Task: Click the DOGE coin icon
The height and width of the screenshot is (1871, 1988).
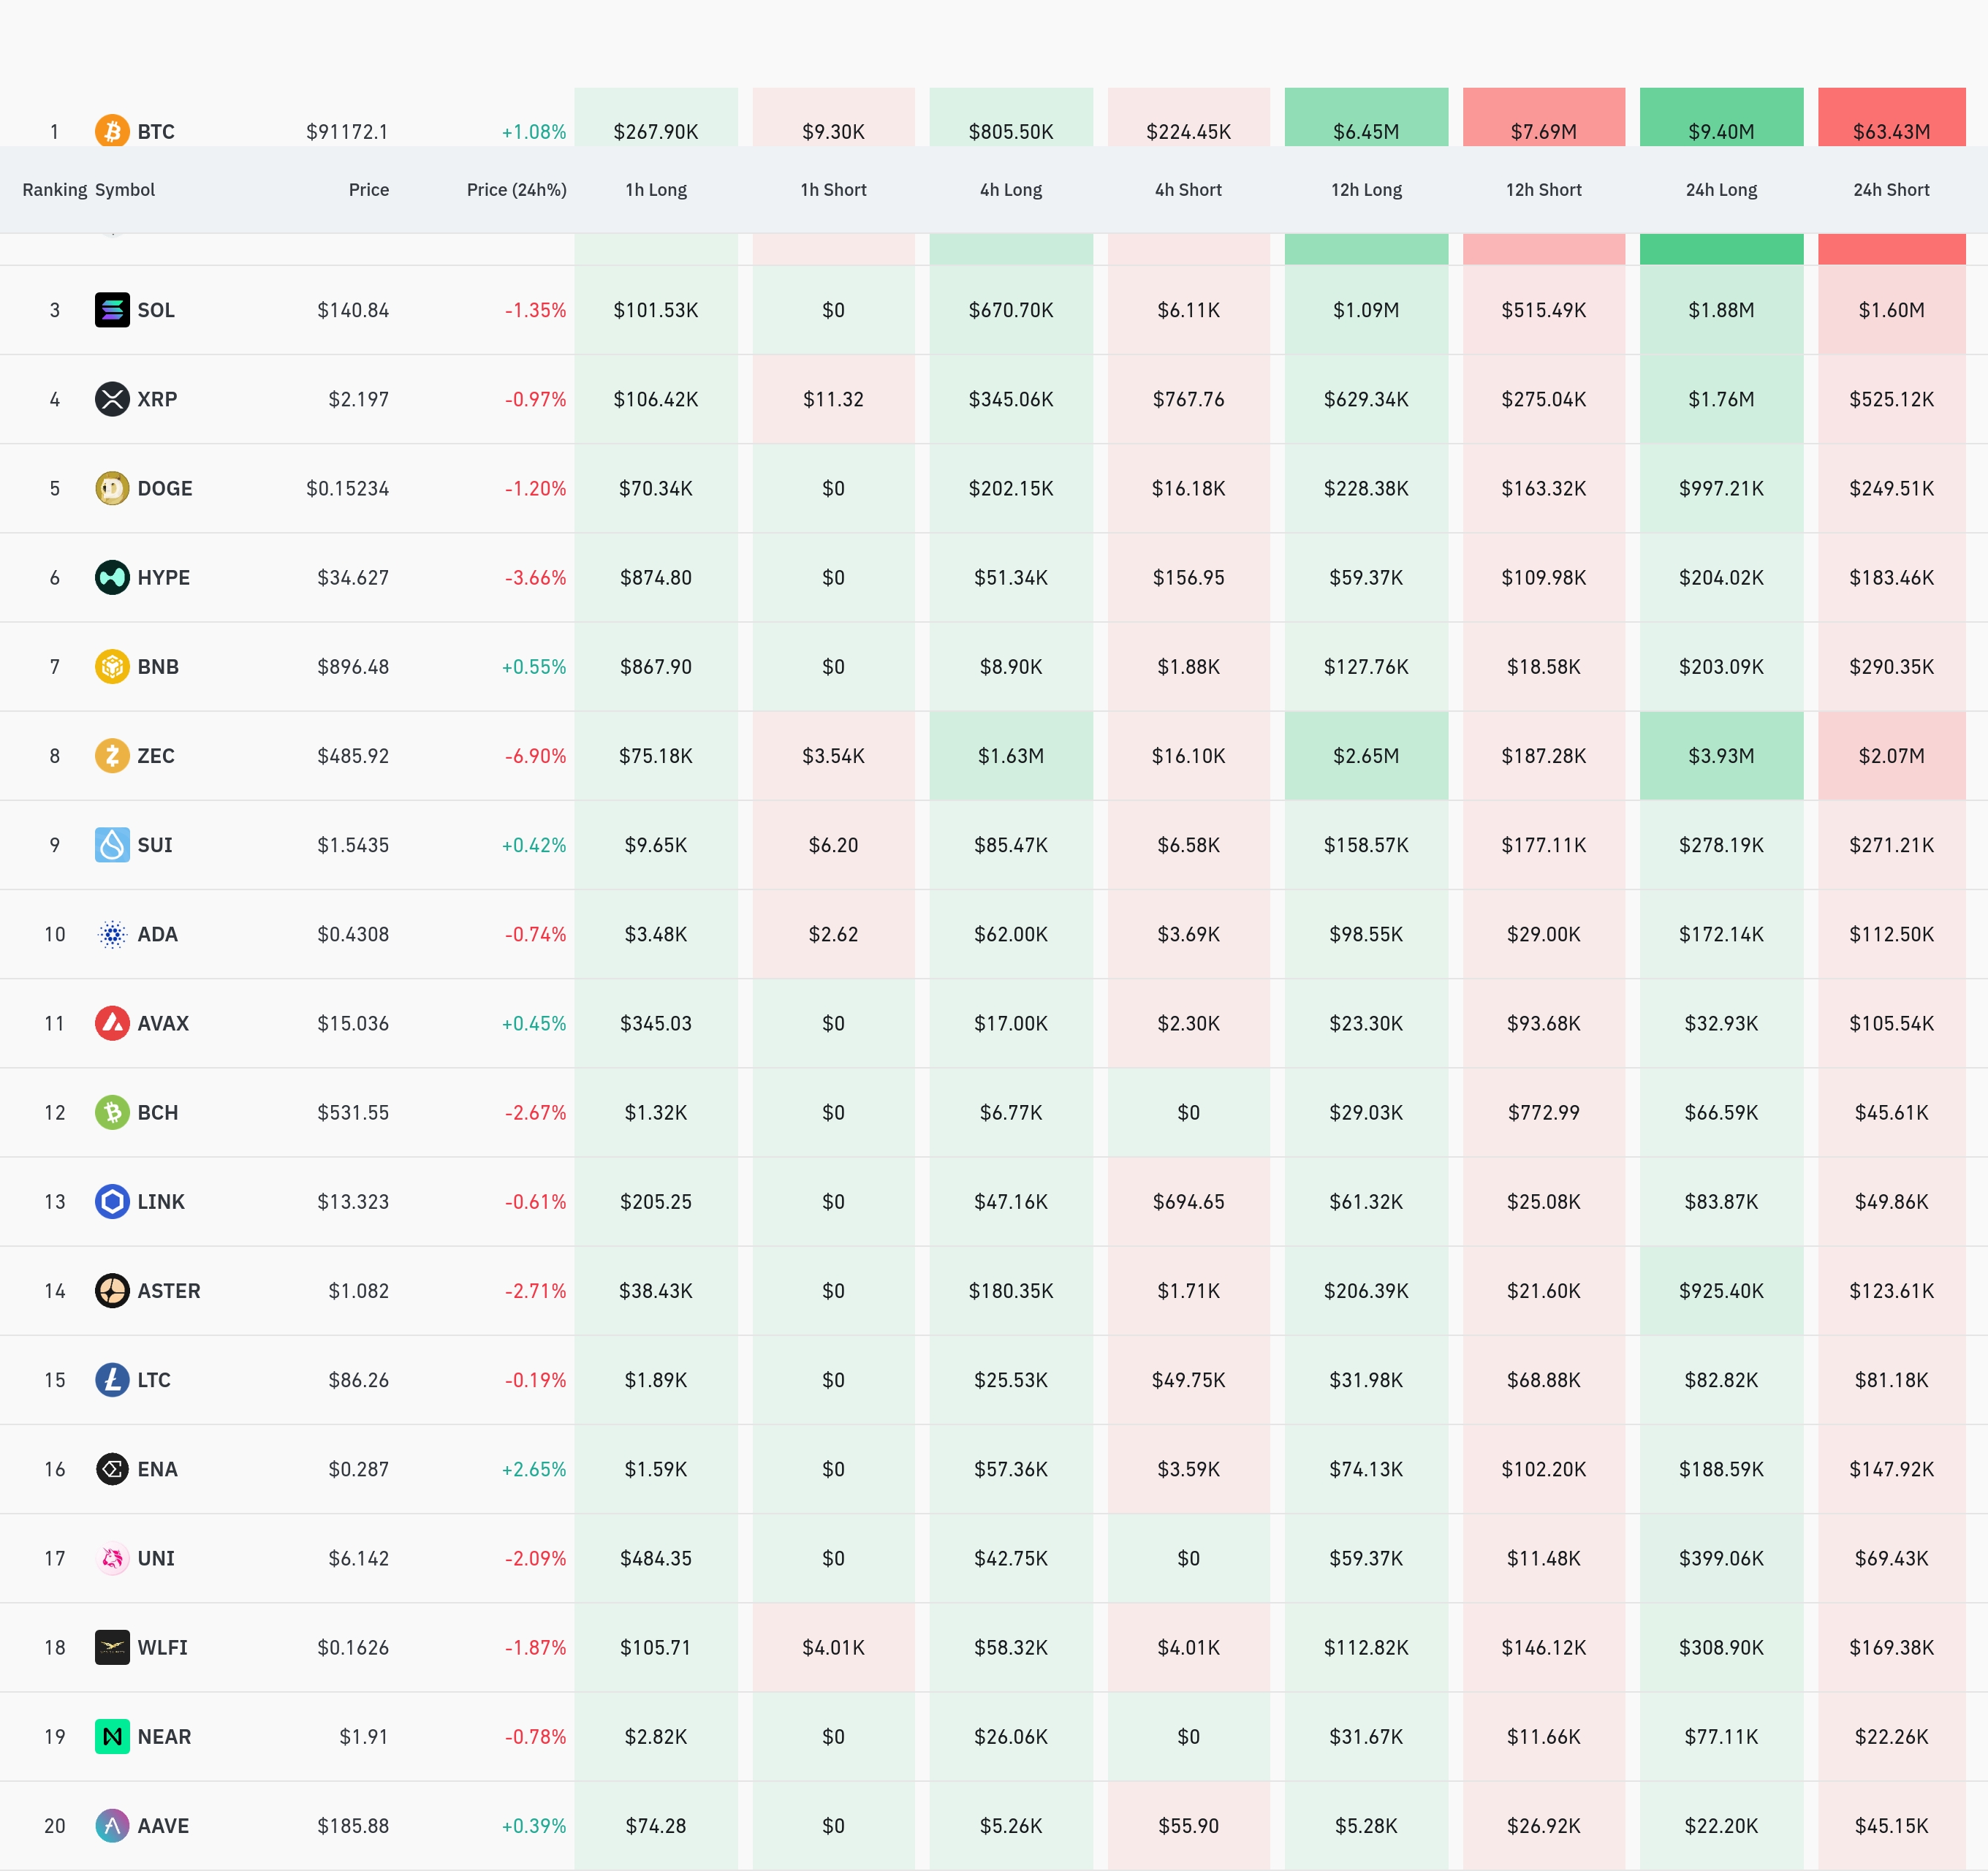Action: (112, 488)
